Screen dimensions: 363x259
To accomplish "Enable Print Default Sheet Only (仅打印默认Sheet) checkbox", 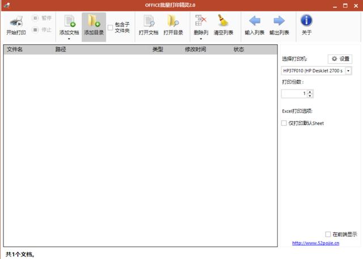I will coord(284,123).
